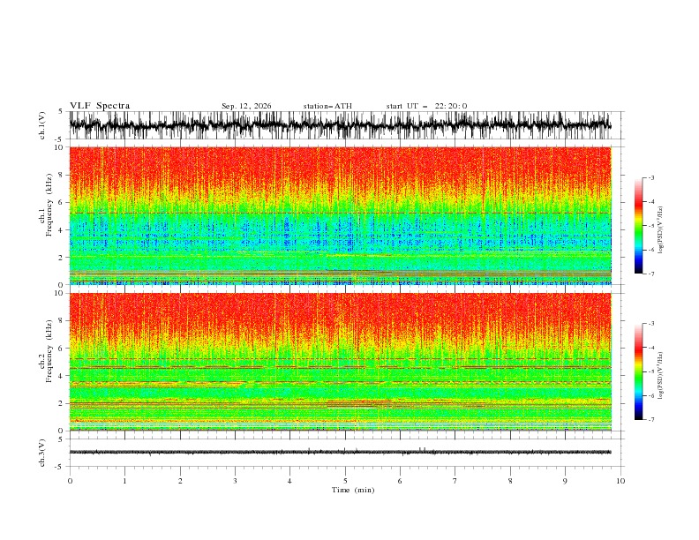Click the ch.2 color scale bar

[x=638, y=371]
